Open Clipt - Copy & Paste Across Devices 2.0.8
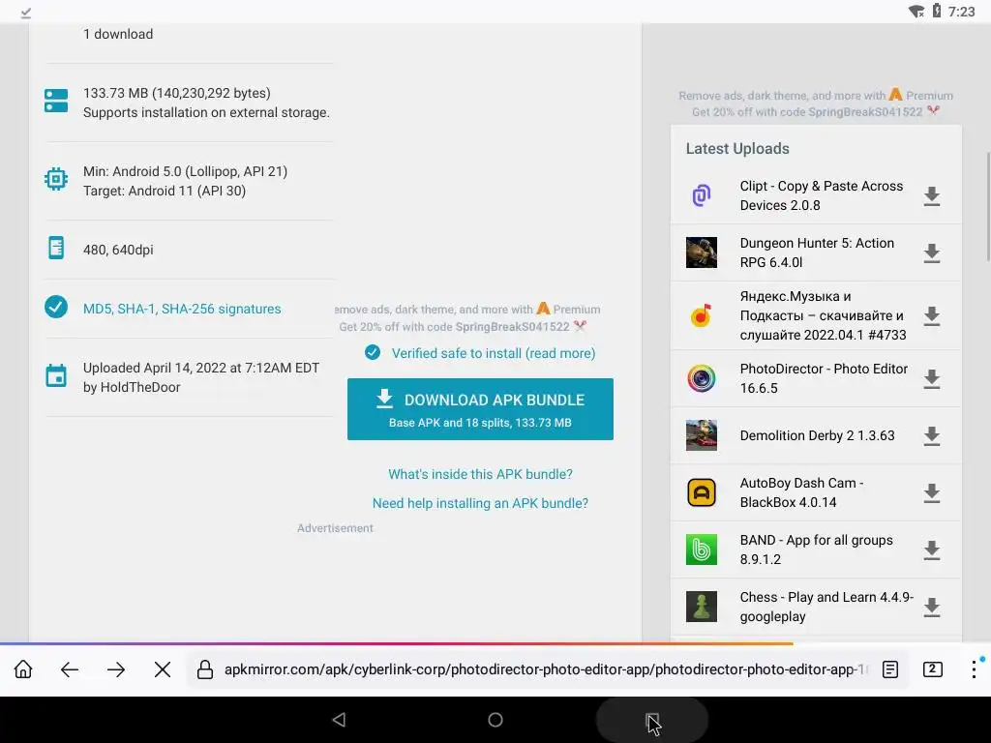The height and width of the screenshot is (743, 991). pyautogui.click(x=821, y=195)
